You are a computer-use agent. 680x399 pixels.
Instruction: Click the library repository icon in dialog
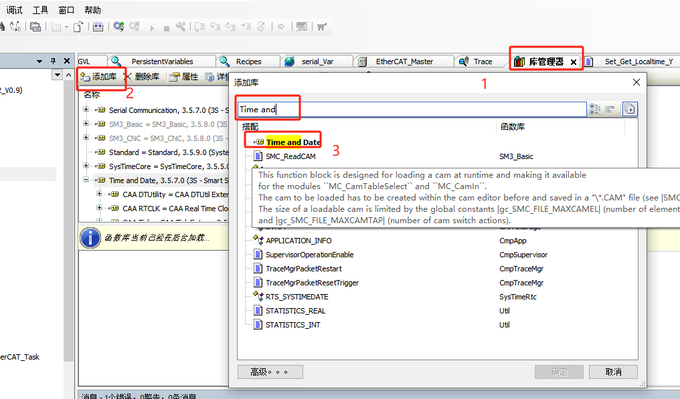click(x=630, y=109)
